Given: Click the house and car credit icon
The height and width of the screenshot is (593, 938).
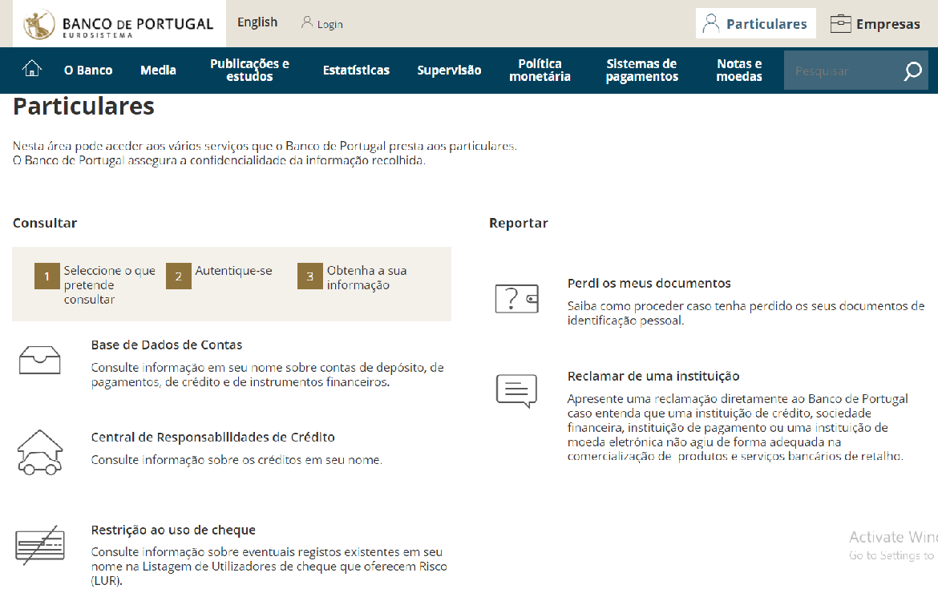Looking at the screenshot, I should 39,452.
